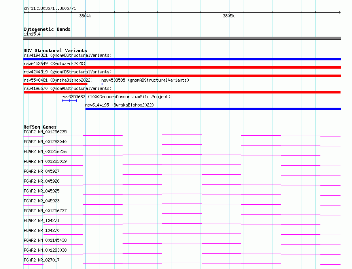This screenshot has width=352, height=269.
Task: Click the RefSeq Genes track title
Action: [40, 127]
